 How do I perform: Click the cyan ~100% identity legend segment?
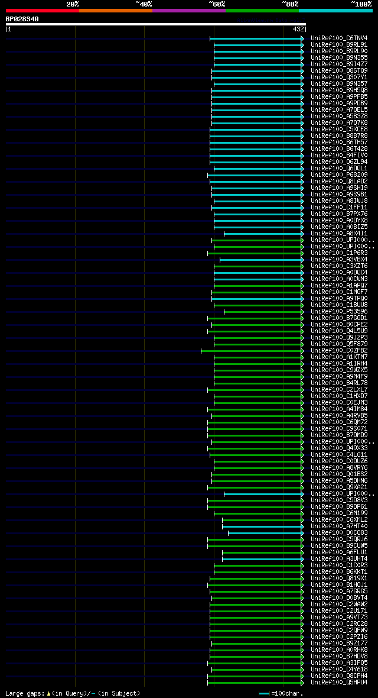pos(335,10)
